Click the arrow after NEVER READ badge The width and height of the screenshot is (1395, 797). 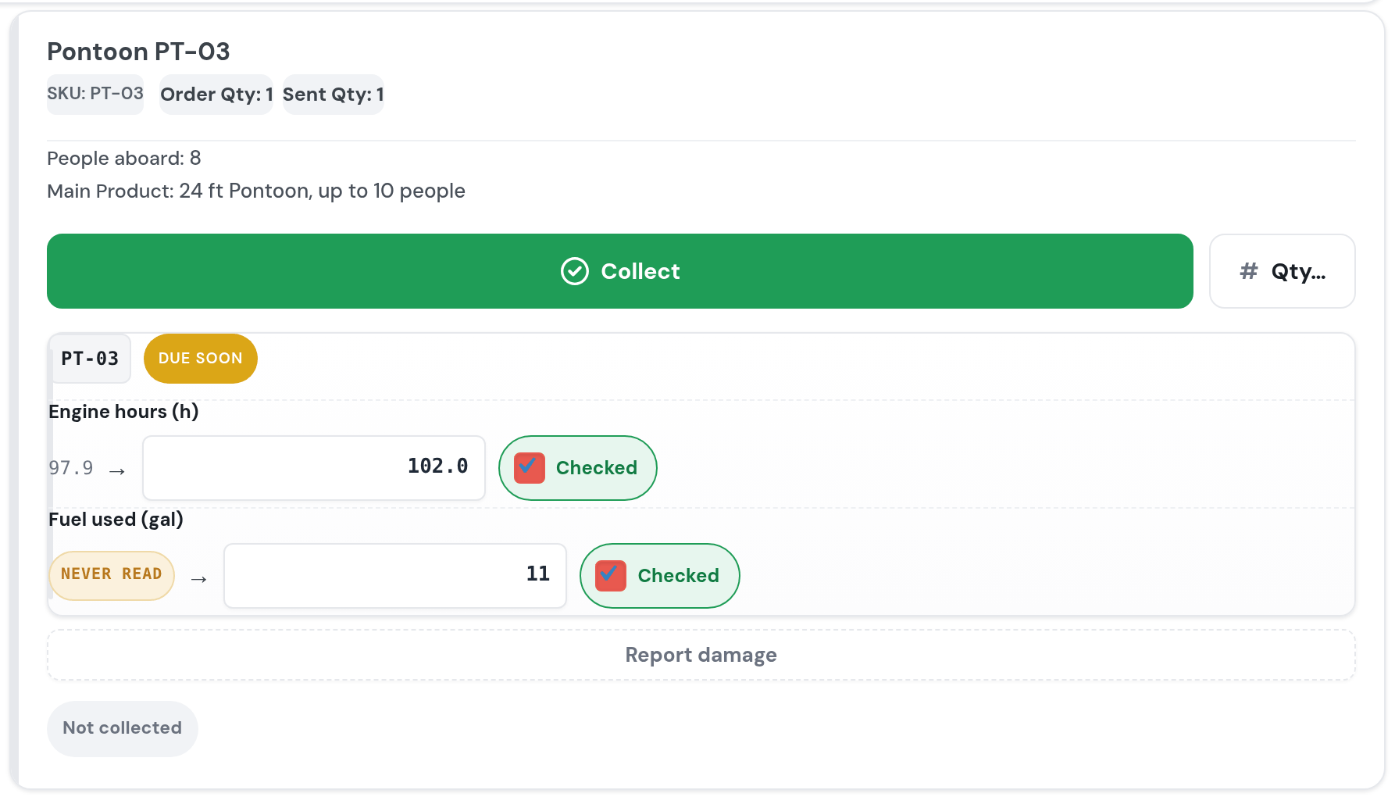pos(199,579)
